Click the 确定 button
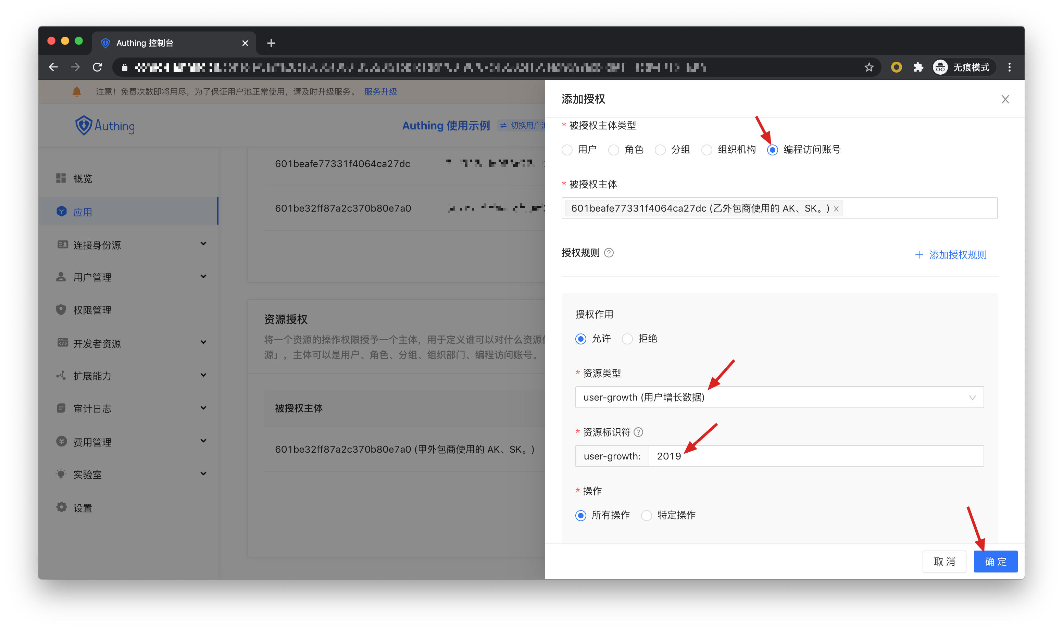The width and height of the screenshot is (1063, 630). 995,562
